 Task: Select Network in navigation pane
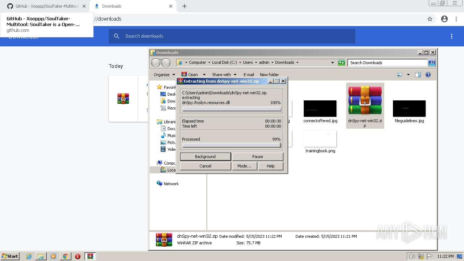click(167, 184)
